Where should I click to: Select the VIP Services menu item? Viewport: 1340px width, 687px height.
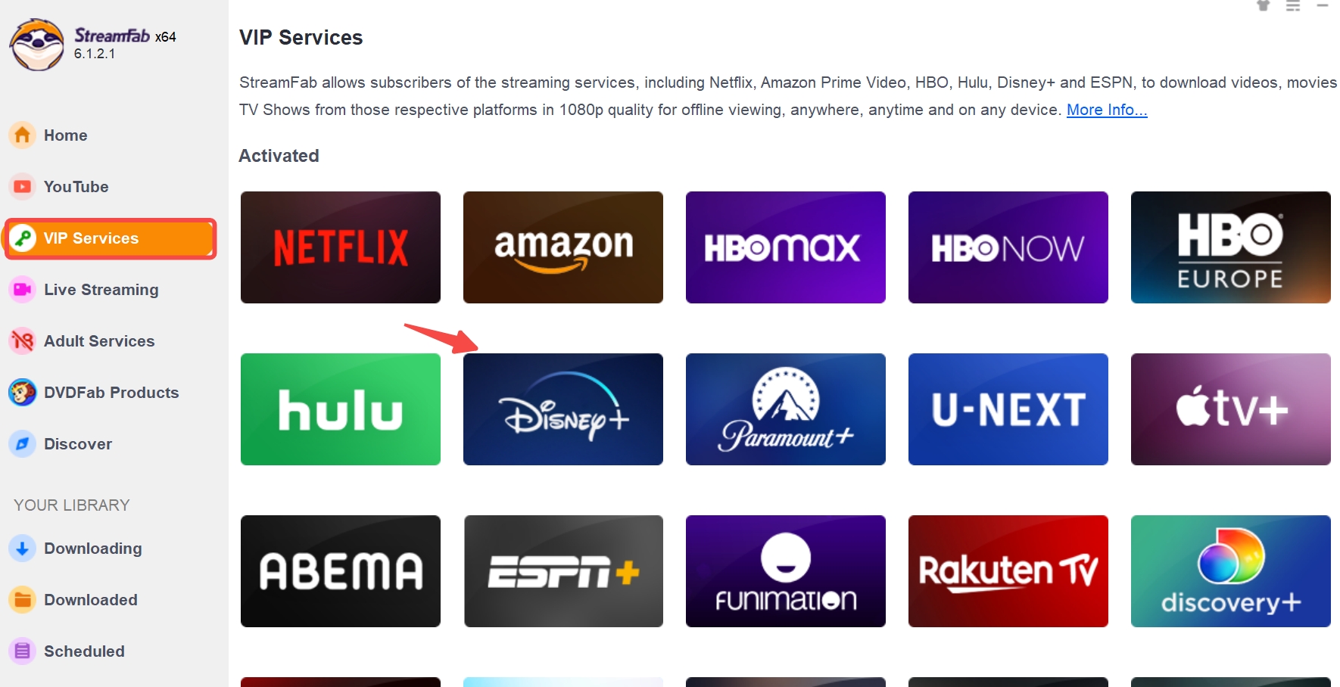coord(111,238)
